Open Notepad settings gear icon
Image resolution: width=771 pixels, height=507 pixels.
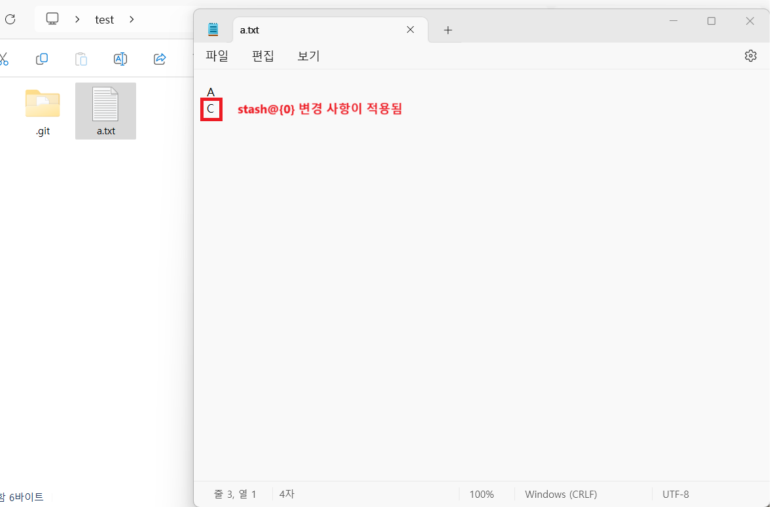click(750, 56)
